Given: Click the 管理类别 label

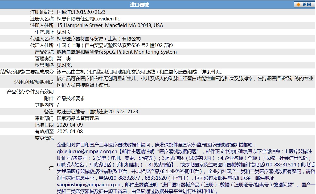Looking at the screenshot, I should [44, 58].
